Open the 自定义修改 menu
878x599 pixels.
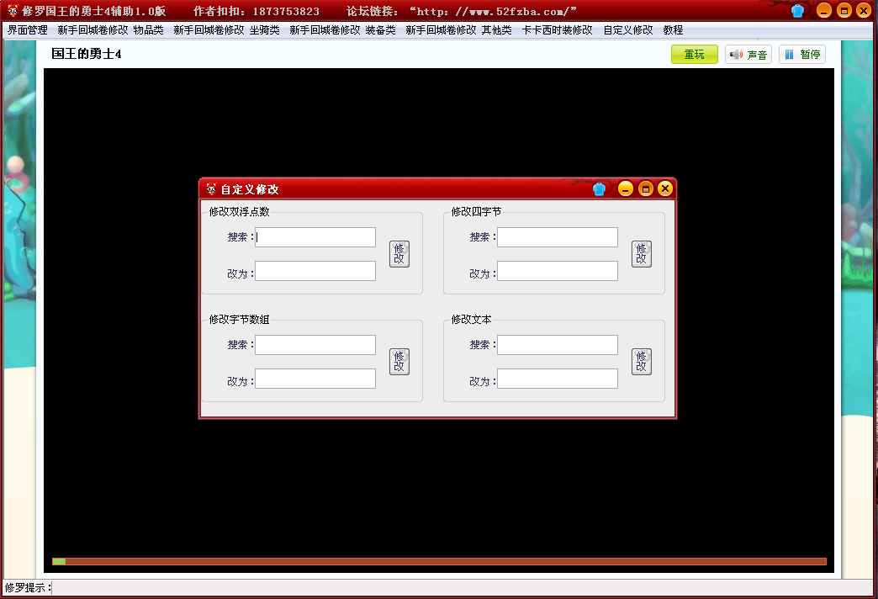(627, 30)
